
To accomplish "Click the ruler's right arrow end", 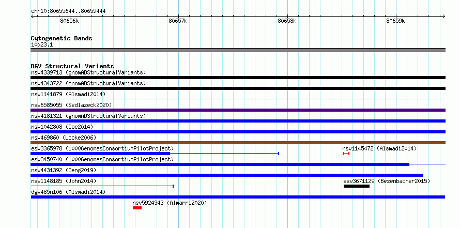I will 444,16.
